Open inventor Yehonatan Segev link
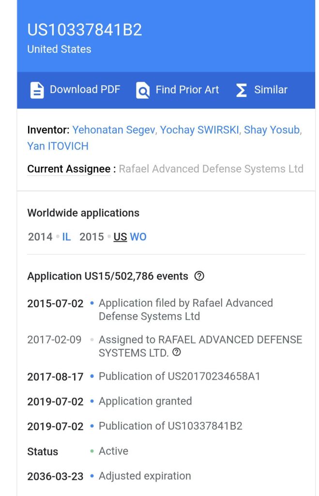 114,130
